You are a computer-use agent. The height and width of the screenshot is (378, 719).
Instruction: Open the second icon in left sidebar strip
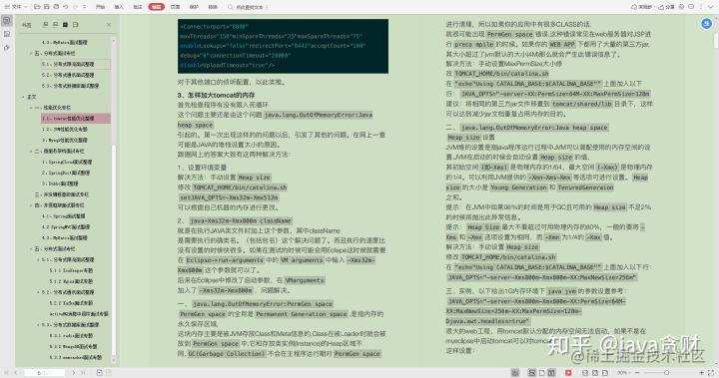(7, 34)
